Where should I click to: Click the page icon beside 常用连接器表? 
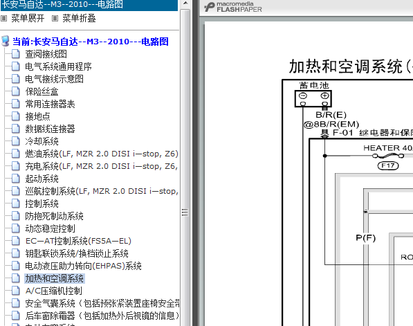(x=16, y=104)
